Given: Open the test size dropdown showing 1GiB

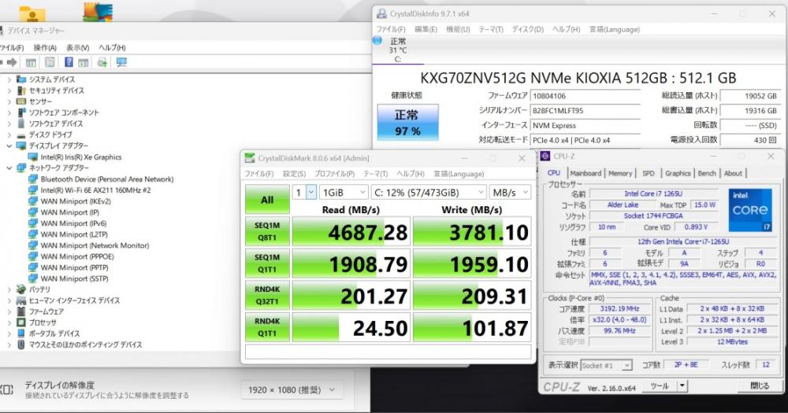Looking at the screenshot, I should pyautogui.click(x=344, y=192).
